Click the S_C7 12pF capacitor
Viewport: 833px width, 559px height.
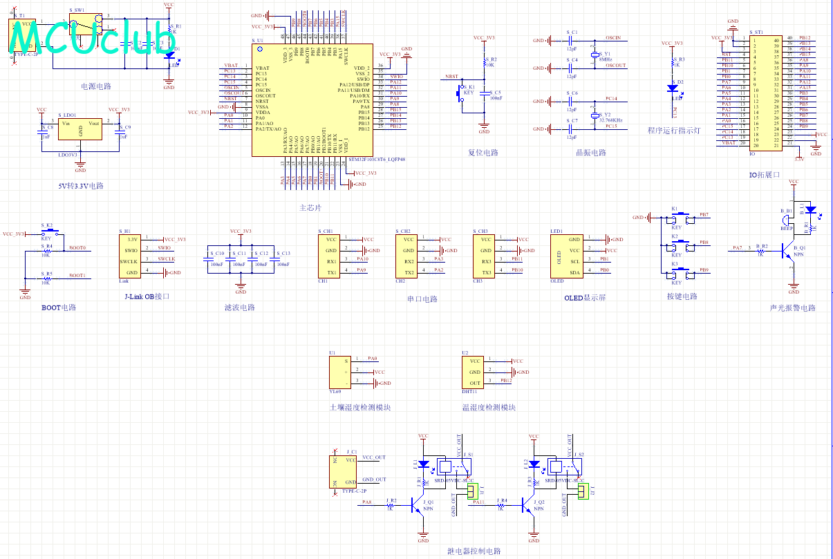coord(572,129)
